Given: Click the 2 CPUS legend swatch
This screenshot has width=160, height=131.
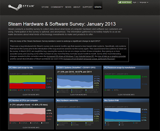Looking at the screenshot, I should [x=20, y=123].
